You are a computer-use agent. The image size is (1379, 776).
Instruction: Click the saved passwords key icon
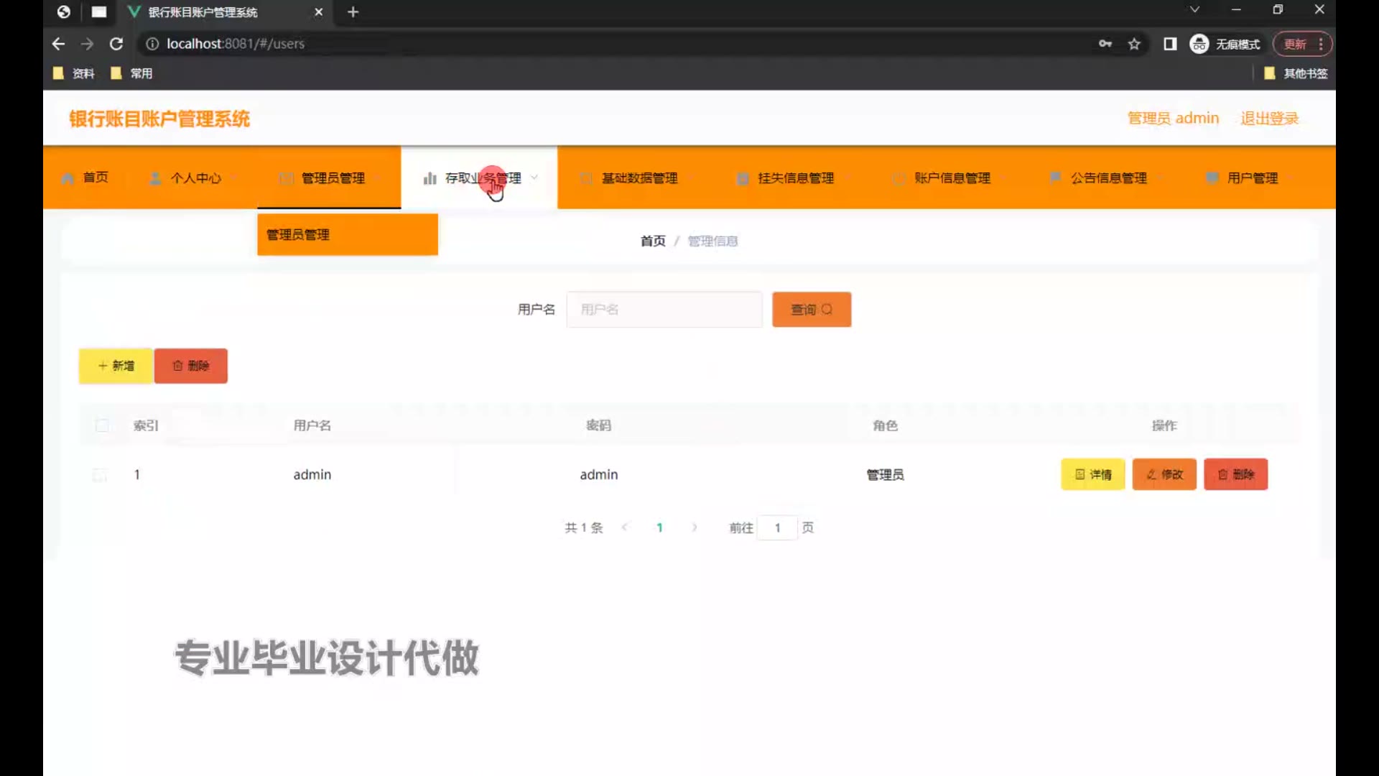tap(1105, 44)
